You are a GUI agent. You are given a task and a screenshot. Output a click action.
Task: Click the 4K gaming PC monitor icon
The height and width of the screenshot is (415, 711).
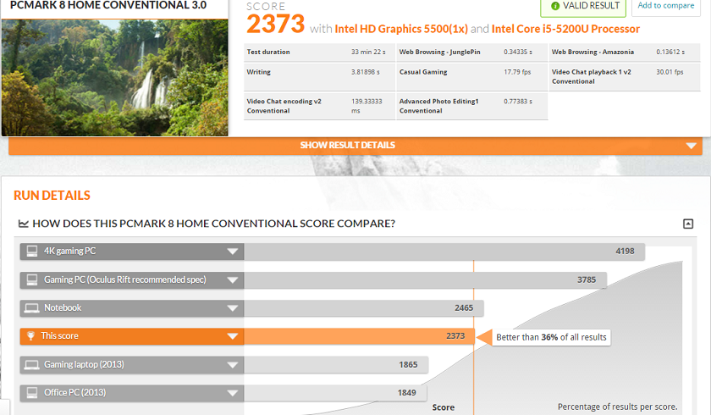coord(32,252)
